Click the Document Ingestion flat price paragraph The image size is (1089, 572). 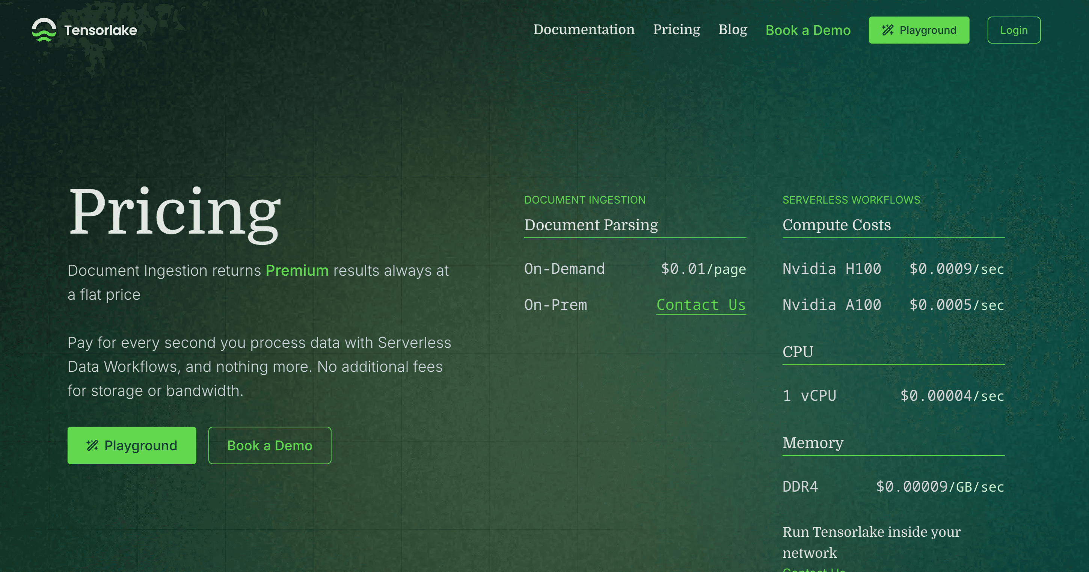coord(258,282)
